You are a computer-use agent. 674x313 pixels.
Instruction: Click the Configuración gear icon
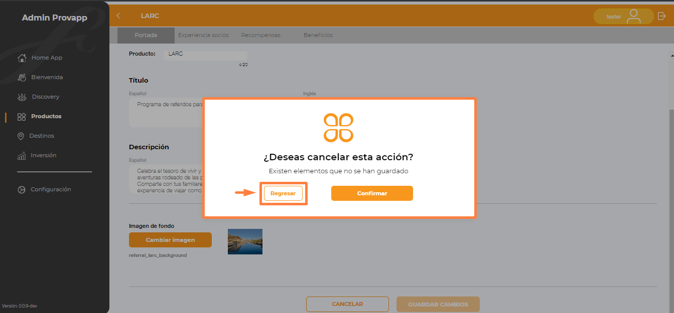(x=21, y=190)
